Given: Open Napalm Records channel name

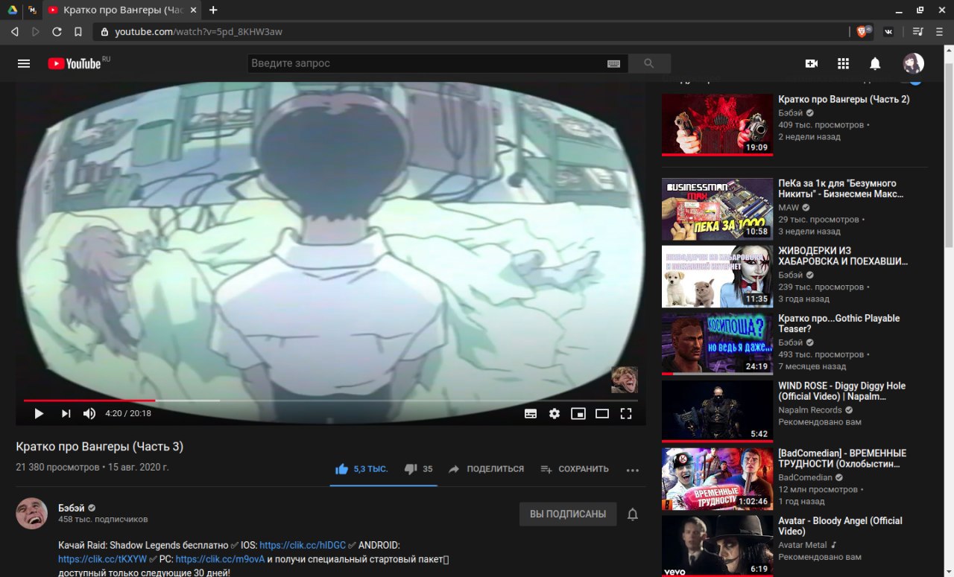Looking at the screenshot, I should 810,410.
